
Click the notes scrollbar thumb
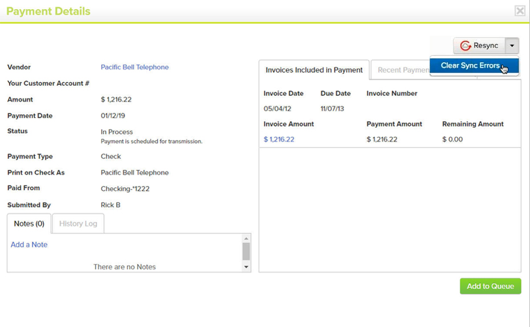246,251
